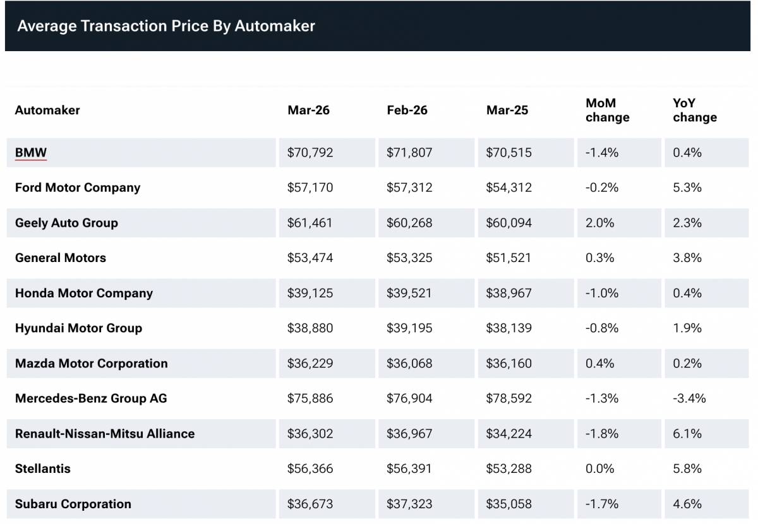Click the Honda Motor Company row label
This screenshot has width=758, height=524.
[x=84, y=293]
